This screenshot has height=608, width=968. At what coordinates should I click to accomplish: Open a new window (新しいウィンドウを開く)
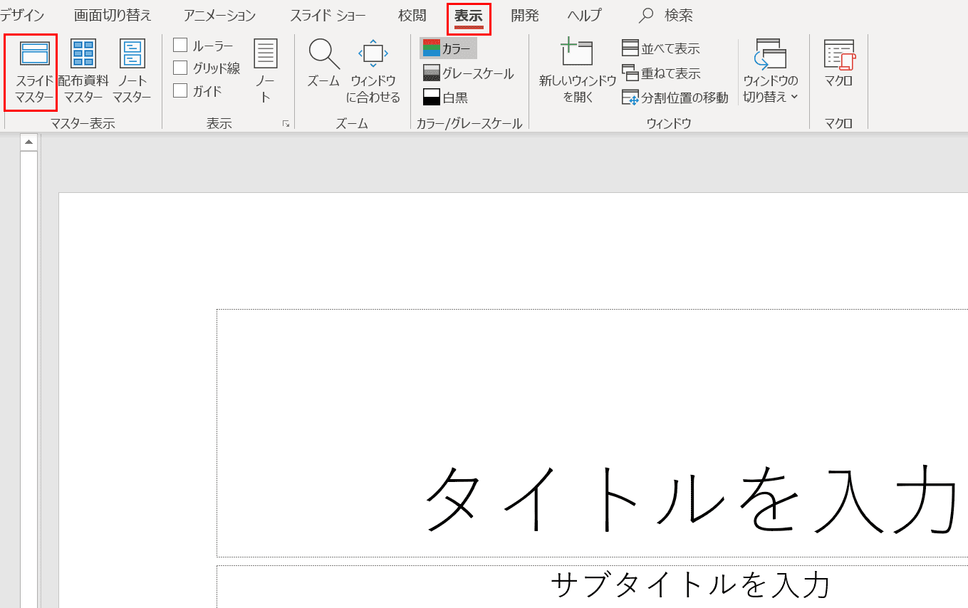(x=578, y=72)
